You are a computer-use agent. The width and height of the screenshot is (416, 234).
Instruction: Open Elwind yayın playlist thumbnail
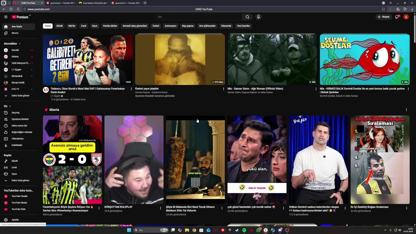click(x=180, y=59)
